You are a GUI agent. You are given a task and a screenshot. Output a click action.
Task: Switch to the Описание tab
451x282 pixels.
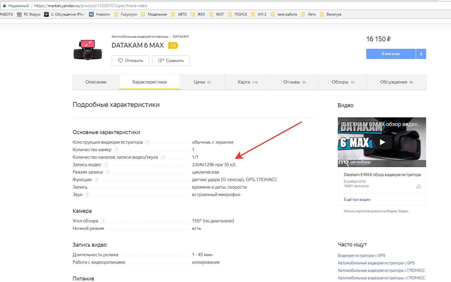tap(96, 82)
